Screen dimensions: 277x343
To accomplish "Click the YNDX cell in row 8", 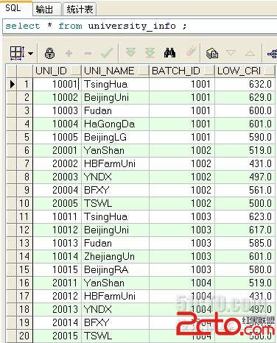I will pos(115,177).
